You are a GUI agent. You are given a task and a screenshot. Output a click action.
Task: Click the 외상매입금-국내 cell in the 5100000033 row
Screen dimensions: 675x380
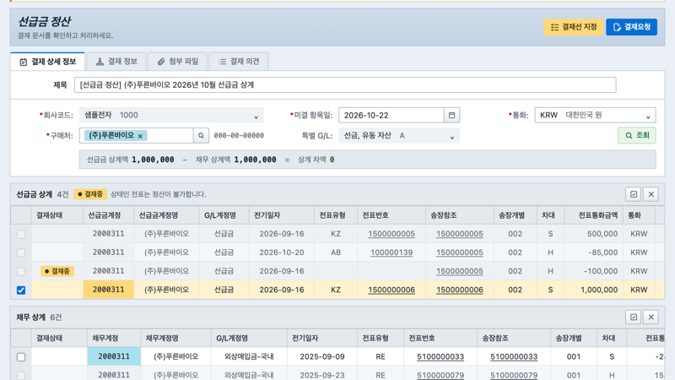[249, 356]
